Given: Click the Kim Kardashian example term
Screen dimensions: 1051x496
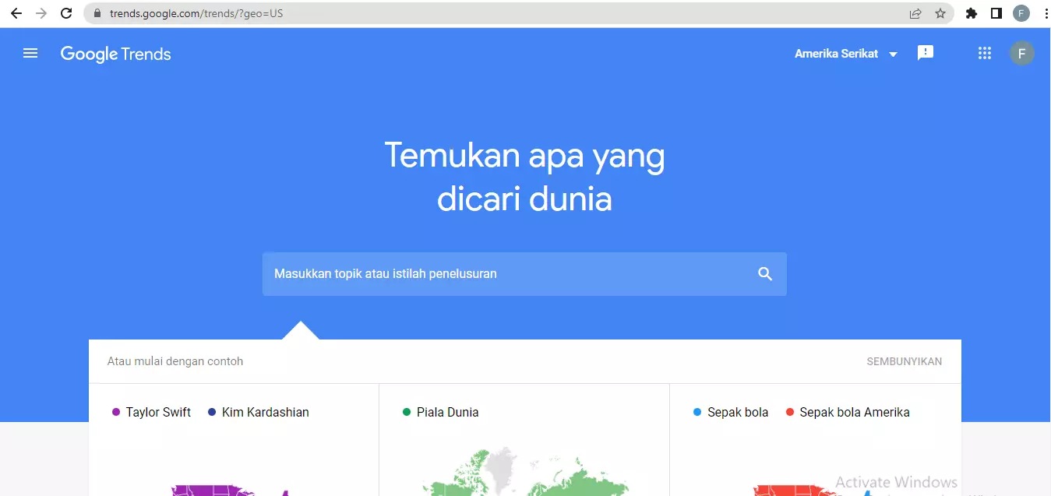Looking at the screenshot, I should coord(265,413).
